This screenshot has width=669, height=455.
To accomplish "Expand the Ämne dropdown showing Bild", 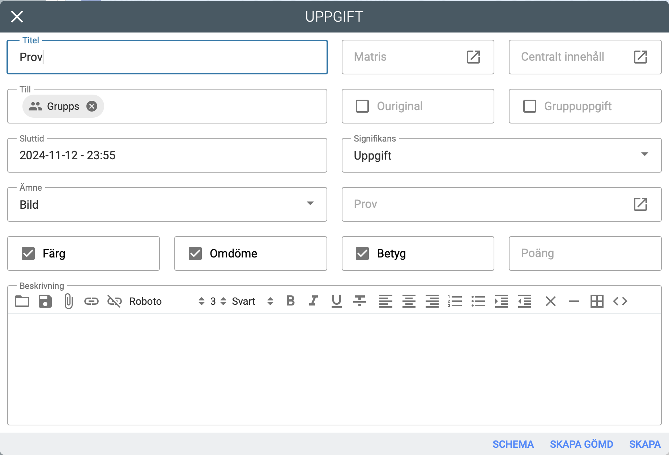I will pyautogui.click(x=167, y=204).
